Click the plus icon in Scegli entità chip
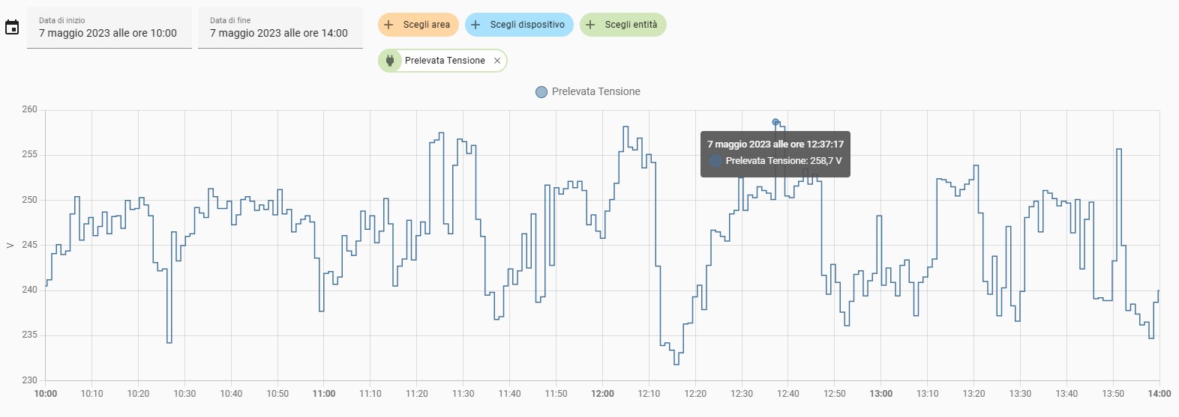This screenshot has width=1179, height=417. coord(590,25)
